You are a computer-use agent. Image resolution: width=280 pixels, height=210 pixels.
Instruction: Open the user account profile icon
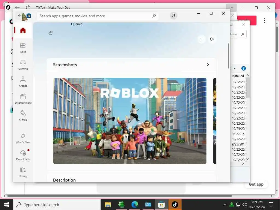(x=174, y=16)
